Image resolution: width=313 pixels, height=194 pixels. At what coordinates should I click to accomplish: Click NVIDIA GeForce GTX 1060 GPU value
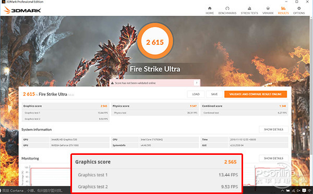tap(65, 145)
